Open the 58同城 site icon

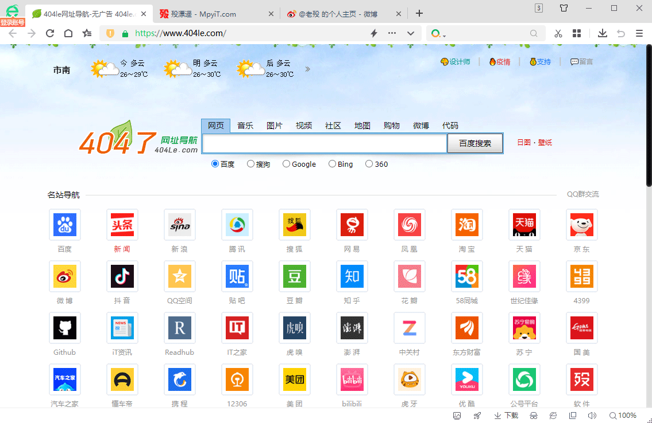[x=466, y=276]
